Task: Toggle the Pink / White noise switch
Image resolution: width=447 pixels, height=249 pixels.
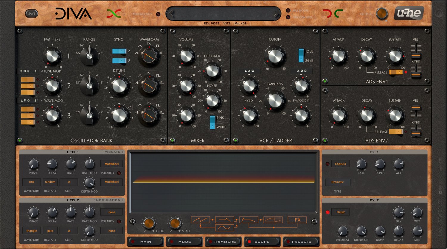Action: [x=212, y=122]
